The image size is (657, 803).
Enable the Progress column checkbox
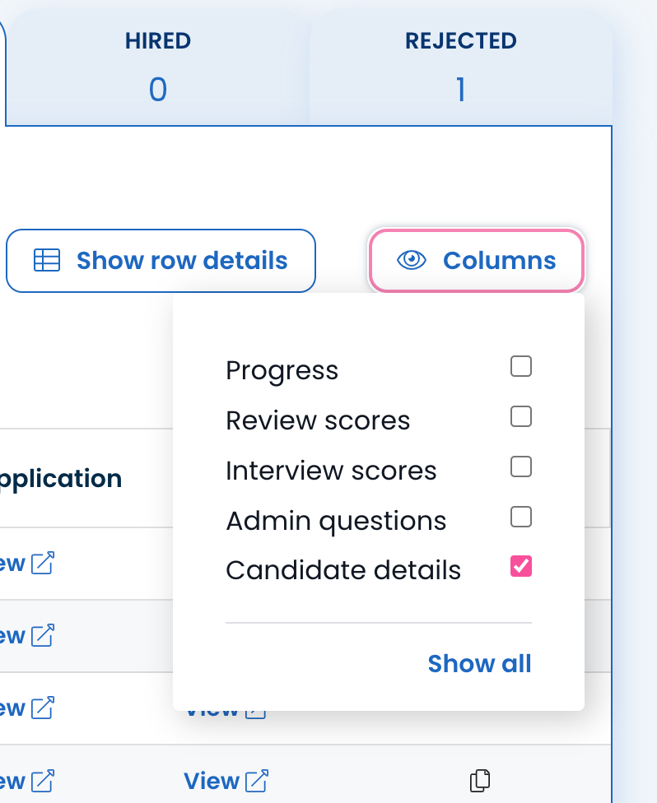(x=521, y=366)
